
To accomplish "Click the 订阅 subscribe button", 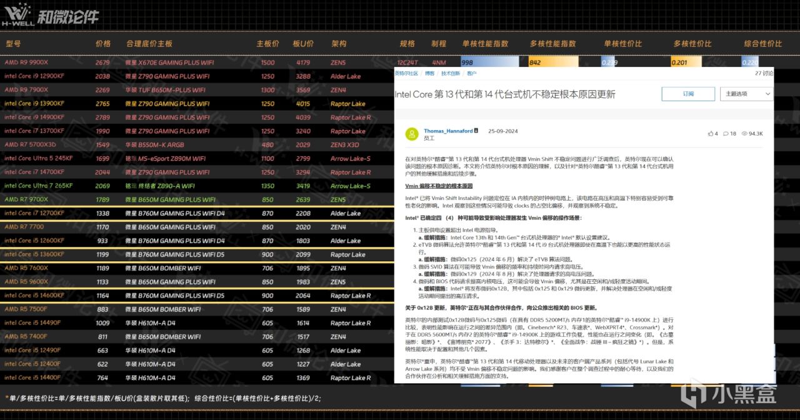I will coord(688,94).
